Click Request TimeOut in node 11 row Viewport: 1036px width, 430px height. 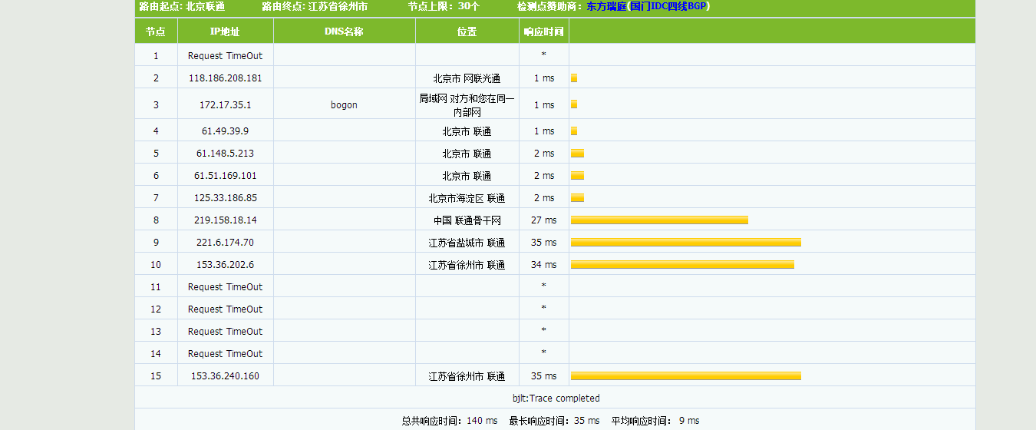pyautogui.click(x=225, y=287)
